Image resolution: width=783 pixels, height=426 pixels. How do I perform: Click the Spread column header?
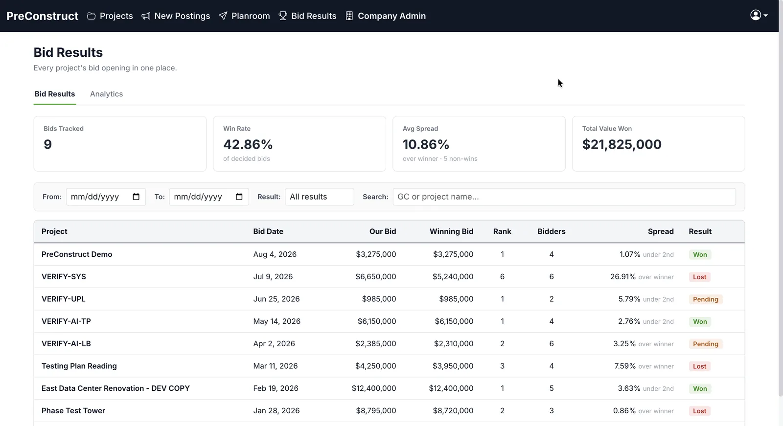tap(661, 231)
